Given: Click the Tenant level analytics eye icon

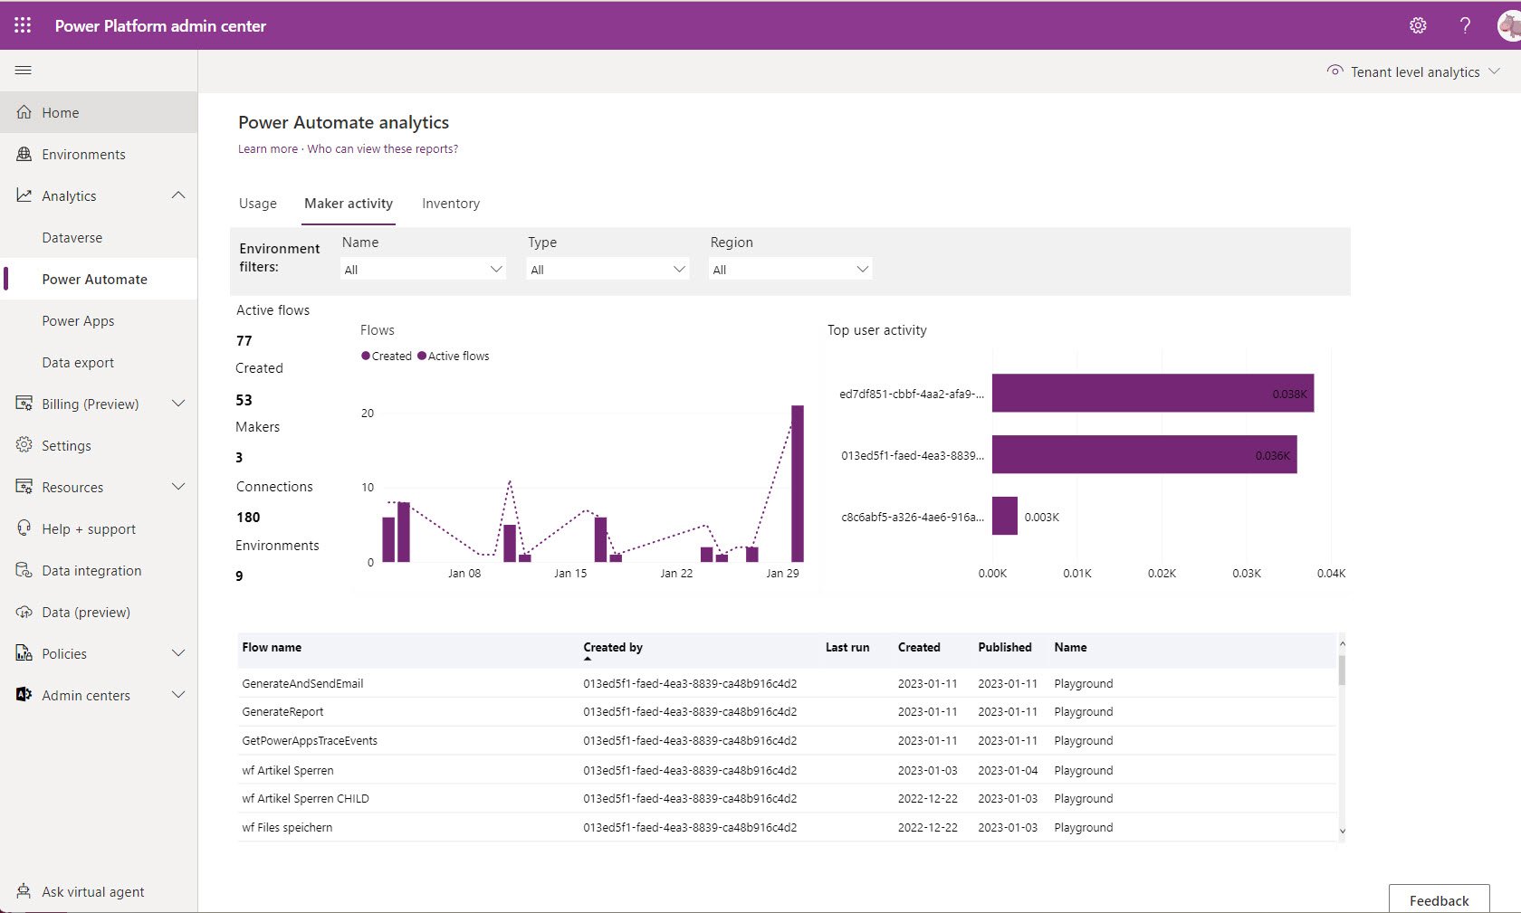Looking at the screenshot, I should [1334, 71].
